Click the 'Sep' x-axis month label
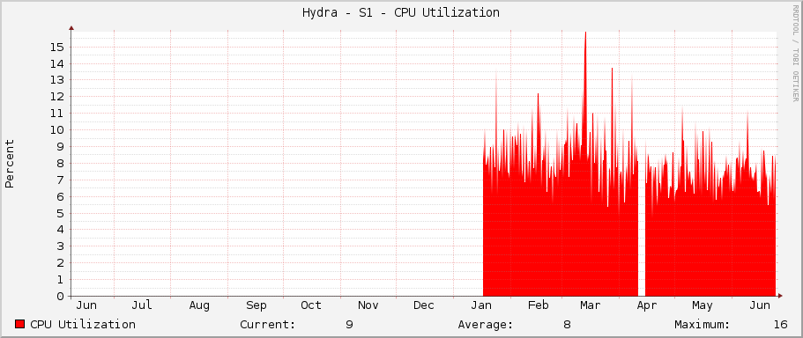The width and height of the screenshot is (803, 338). coord(256,305)
